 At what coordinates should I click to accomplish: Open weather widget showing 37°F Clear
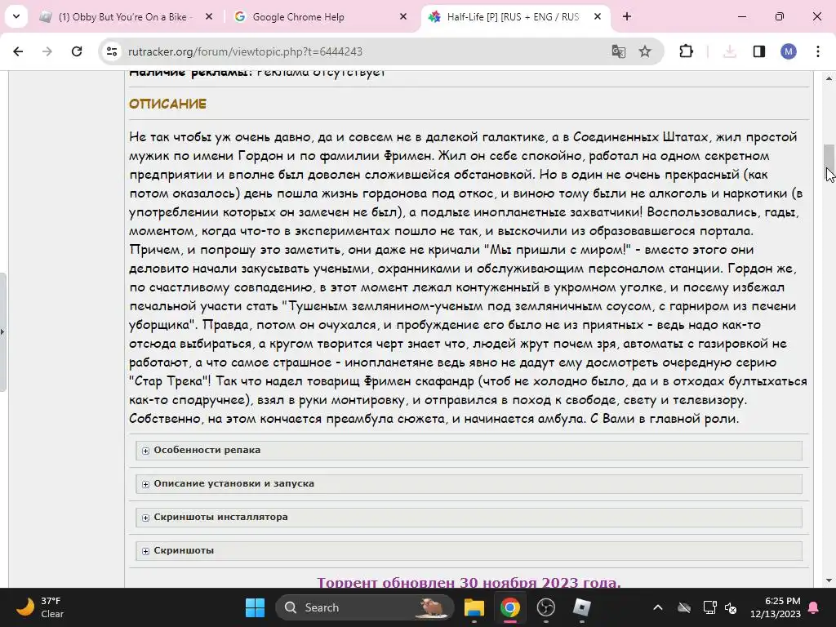point(39,607)
